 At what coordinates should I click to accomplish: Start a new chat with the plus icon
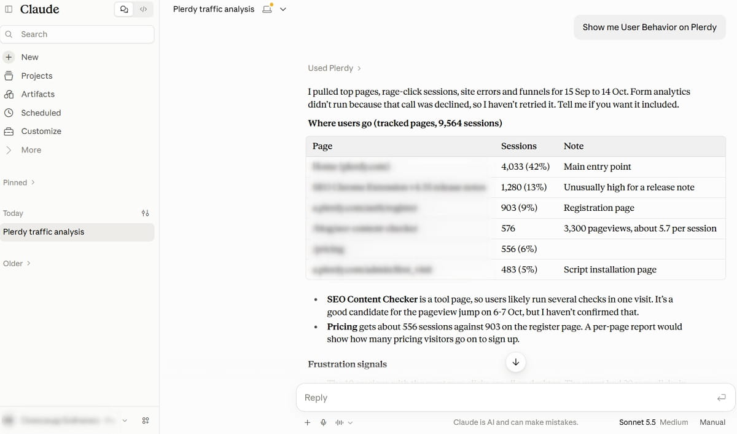click(x=9, y=57)
